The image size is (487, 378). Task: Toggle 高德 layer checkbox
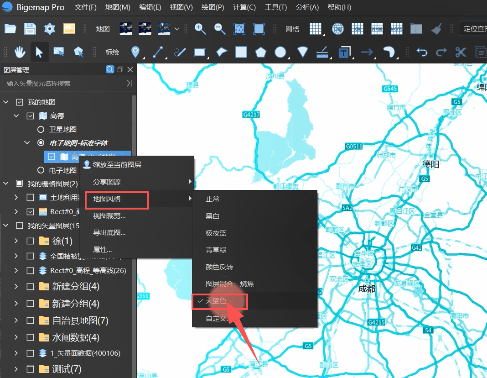coord(30,116)
